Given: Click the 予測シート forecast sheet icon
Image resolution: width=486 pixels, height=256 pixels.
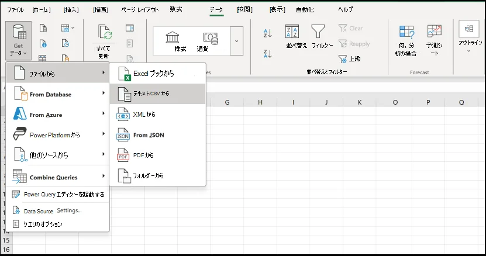Looking at the screenshot, I should (434, 40).
